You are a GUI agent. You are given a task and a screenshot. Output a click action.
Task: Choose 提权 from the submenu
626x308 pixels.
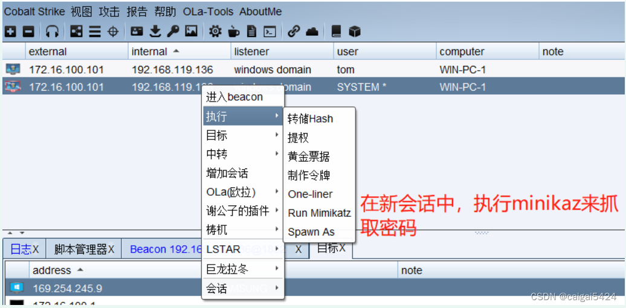(319, 138)
